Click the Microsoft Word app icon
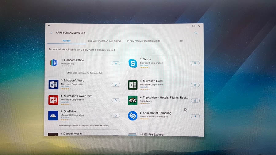 [53, 85]
